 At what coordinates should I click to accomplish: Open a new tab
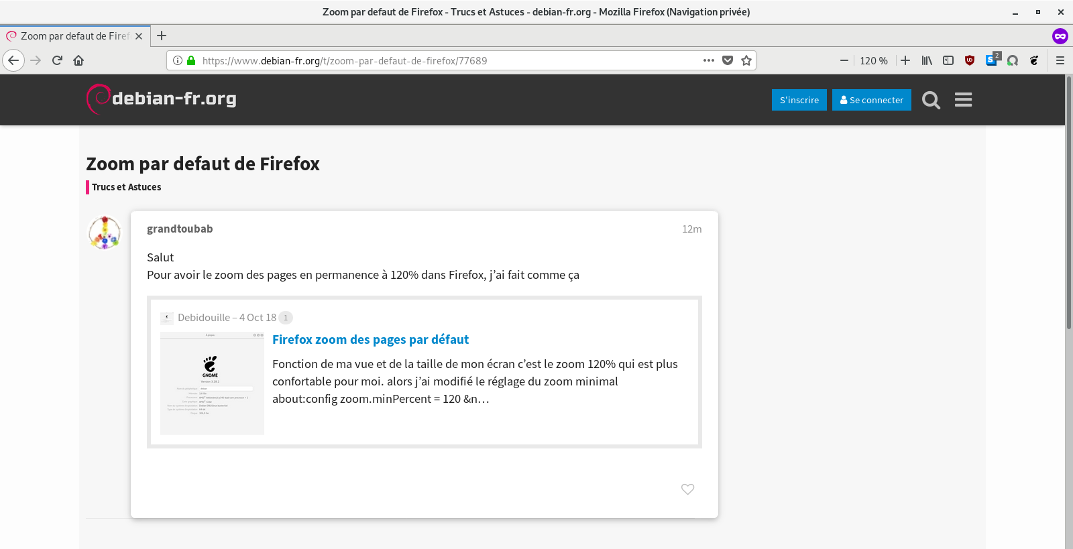click(x=162, y=36)
